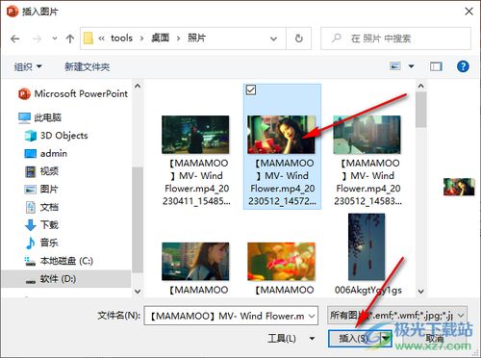Viewport: 481px width, 358px height.
Task: Uncheck the selected image's checkbox
Action: click(x=251, y=90)
